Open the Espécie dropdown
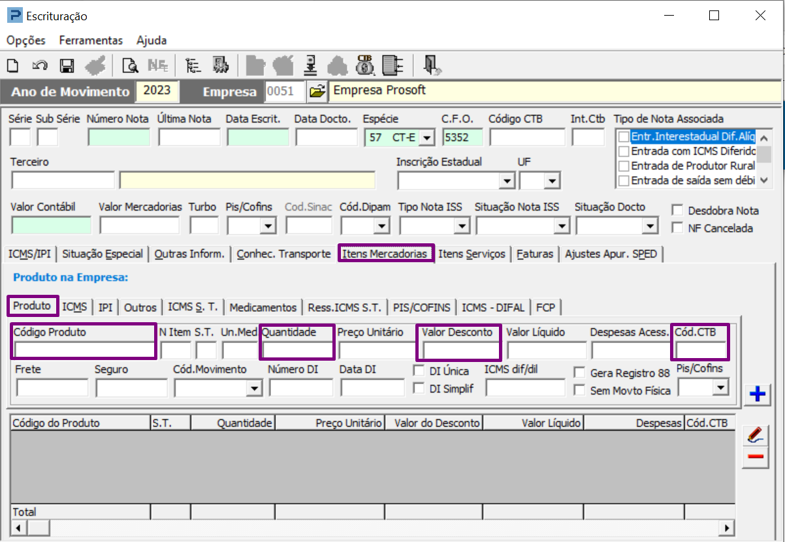The height and width of the screenshot is (542, 785). click(426, 138)
